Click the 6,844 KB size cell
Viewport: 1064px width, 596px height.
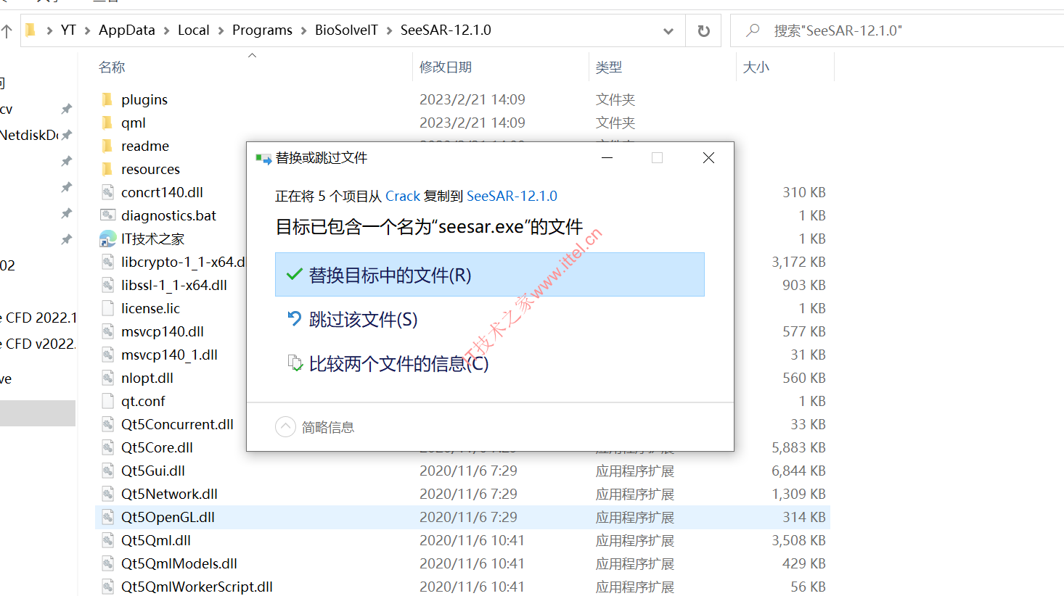pyautogui.click(x=798, y=471)
